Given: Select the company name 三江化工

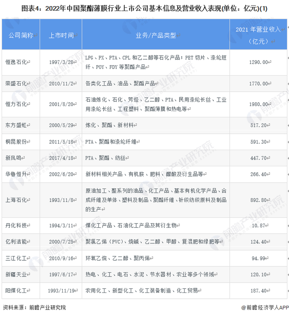Looking at the screenshot, I should pos(16,258).
